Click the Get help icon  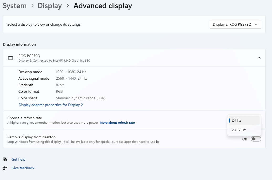(x=5, y=159)
